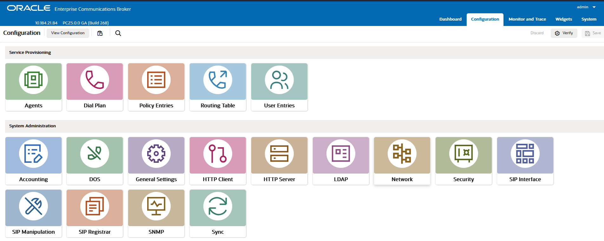Viewport: 604px width, 241px height.
Task: Open SIP Manipulation tile
Action: 34,213
